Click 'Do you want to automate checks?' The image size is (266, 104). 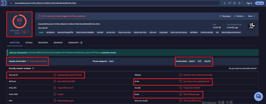tap(243, 68)
